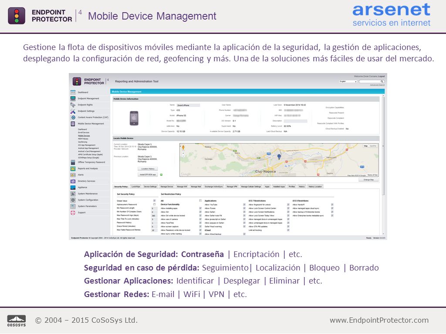Select Geofencing submenu item
446x334 pixels.
[83, 142]
